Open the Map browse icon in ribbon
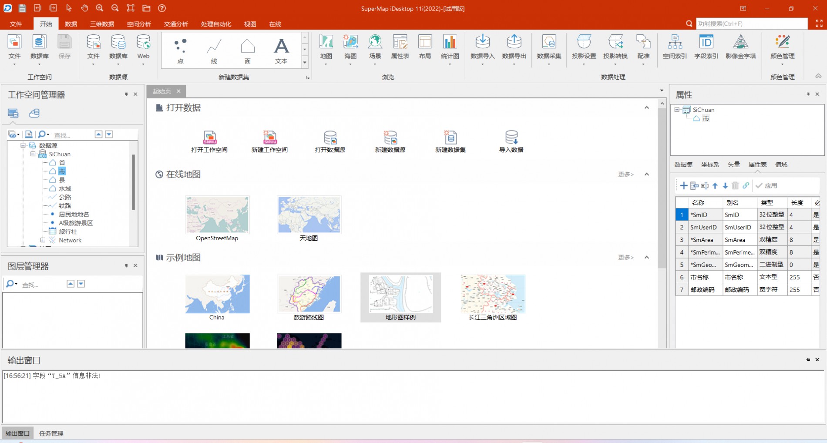Screen dimensions: 827x443 [326, 42]
